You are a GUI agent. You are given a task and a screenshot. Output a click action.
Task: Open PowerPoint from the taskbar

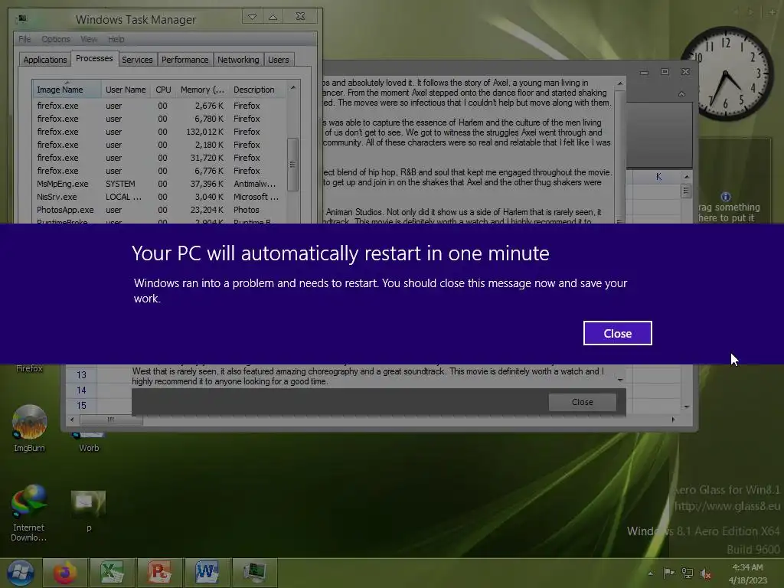coord(159,573)
